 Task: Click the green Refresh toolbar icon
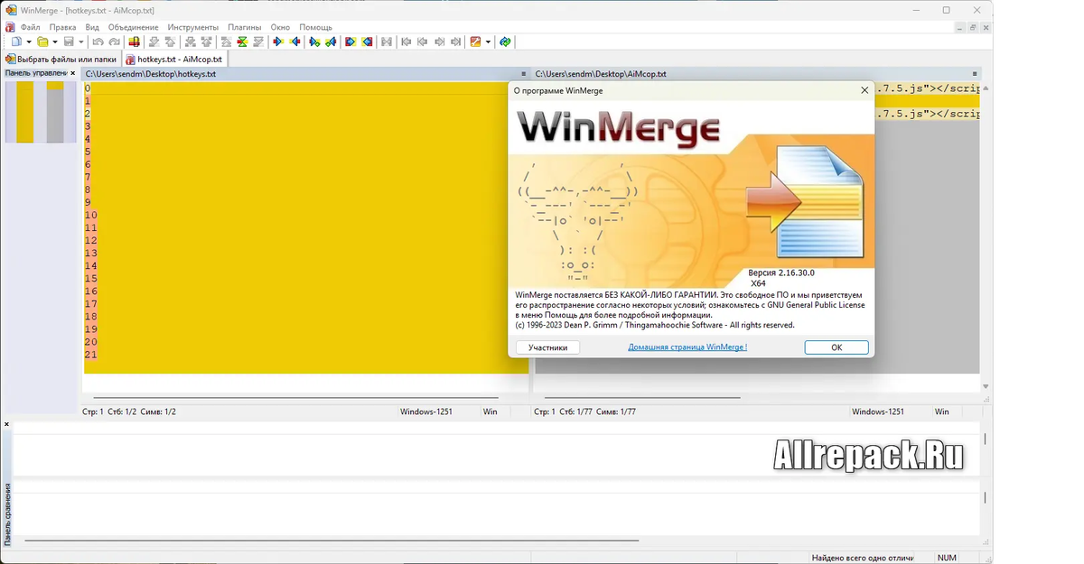(x=505, y=42)
